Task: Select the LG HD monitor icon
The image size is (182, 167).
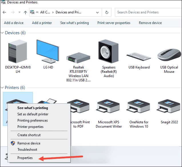Action: 48,51
